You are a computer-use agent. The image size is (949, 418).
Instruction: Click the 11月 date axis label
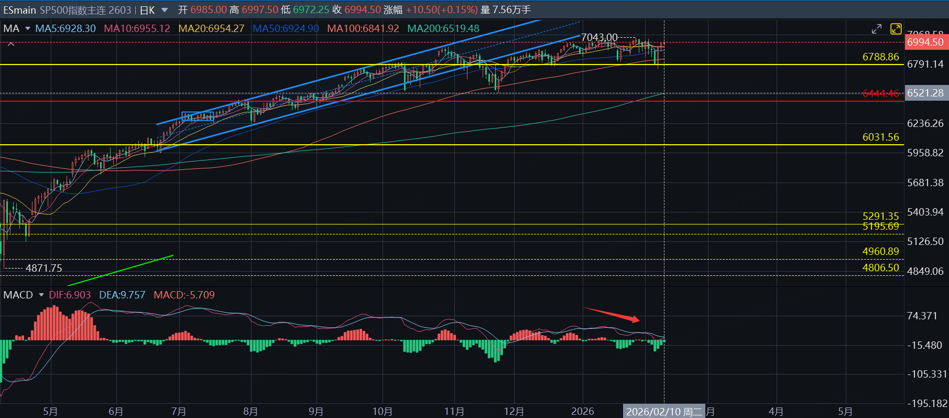point(454,412)
